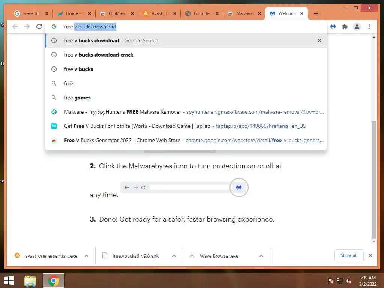Viewport: 384px width, 288px height.
Task: Remove the 'free v bucks download' suggestion
Action: pyautogui.click(x=319, y=40)
